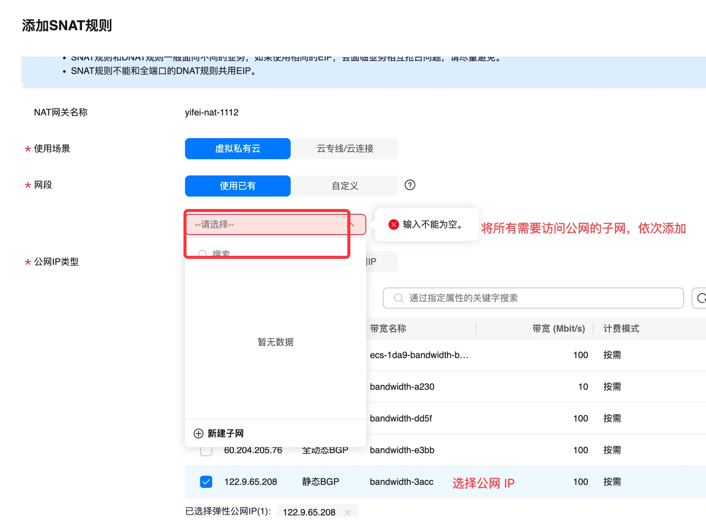The height and width of the screenshot is (532, 706).
Task: Focus the keyword search field for EIPs
Action: point(533,298)
